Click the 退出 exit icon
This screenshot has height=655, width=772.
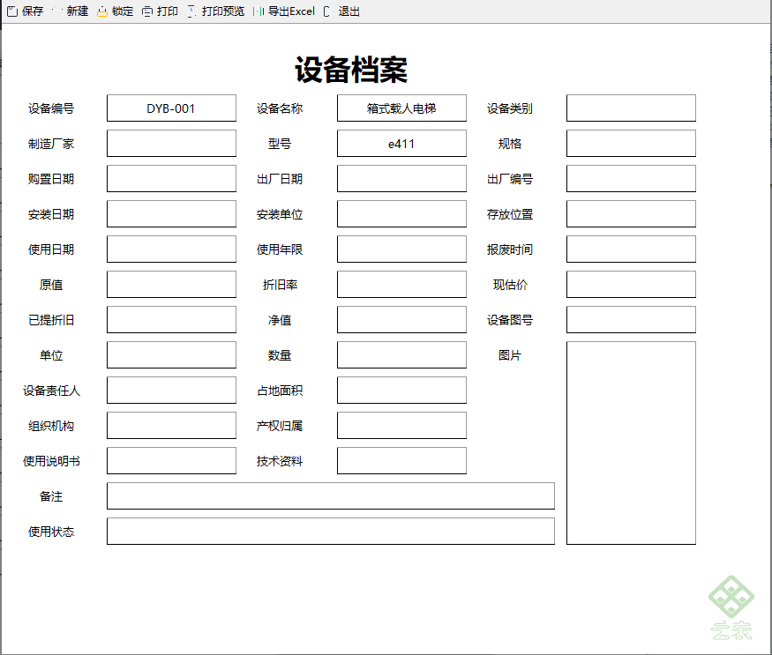click(x=328, y=11)
